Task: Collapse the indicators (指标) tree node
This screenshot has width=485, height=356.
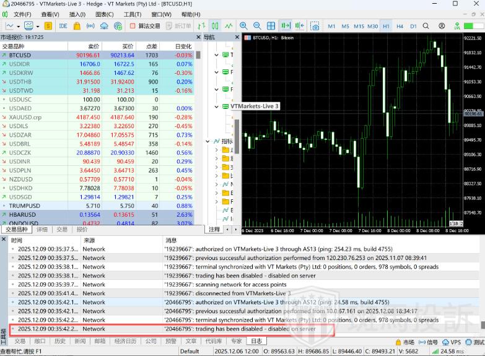Action: point(208,141)
